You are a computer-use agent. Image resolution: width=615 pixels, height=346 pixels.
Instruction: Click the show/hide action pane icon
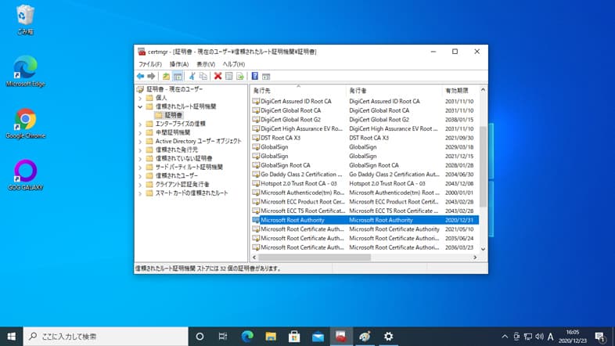tap(266, 76)
